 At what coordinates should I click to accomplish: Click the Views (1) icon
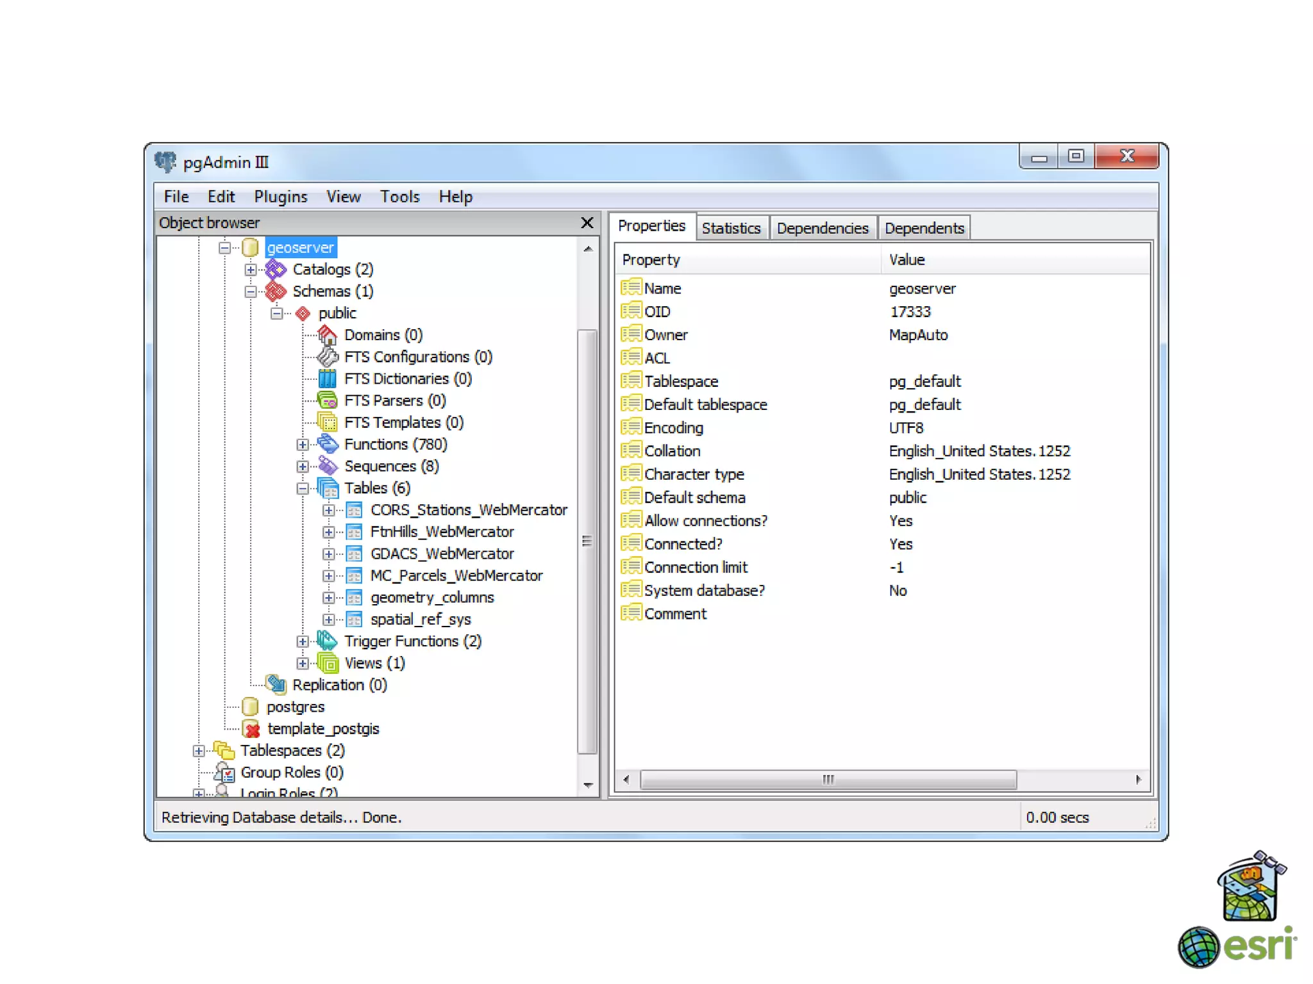pyautogui.click(x=328, y=663)
